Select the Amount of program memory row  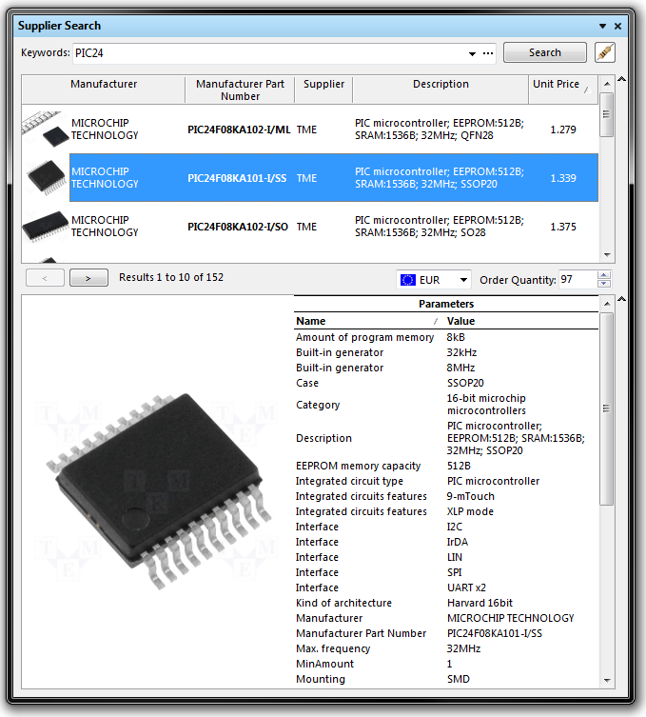pos(446,337)
